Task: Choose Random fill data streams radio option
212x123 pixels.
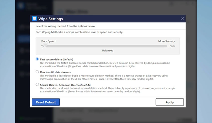Action: click(x=37, y=72)
